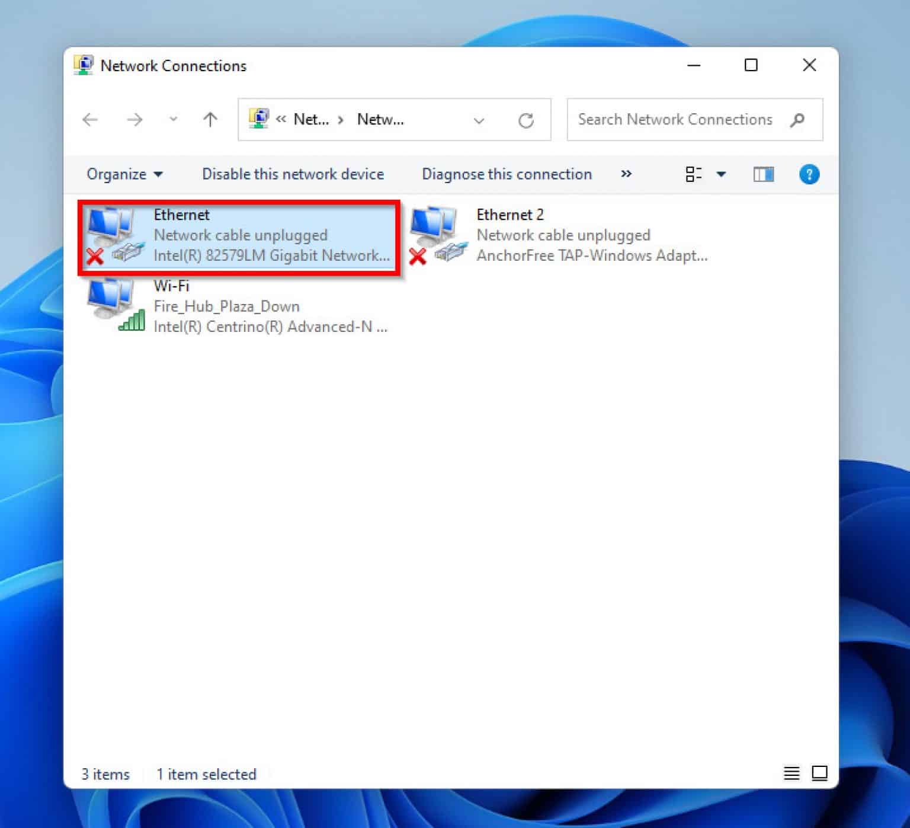This screenshot has height=828, width=910.
Task: Click the Back navigation arrow
Action: [x=90, y=119]
